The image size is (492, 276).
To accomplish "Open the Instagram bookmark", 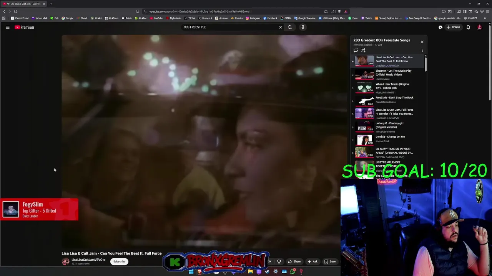I will pos(253,18).
